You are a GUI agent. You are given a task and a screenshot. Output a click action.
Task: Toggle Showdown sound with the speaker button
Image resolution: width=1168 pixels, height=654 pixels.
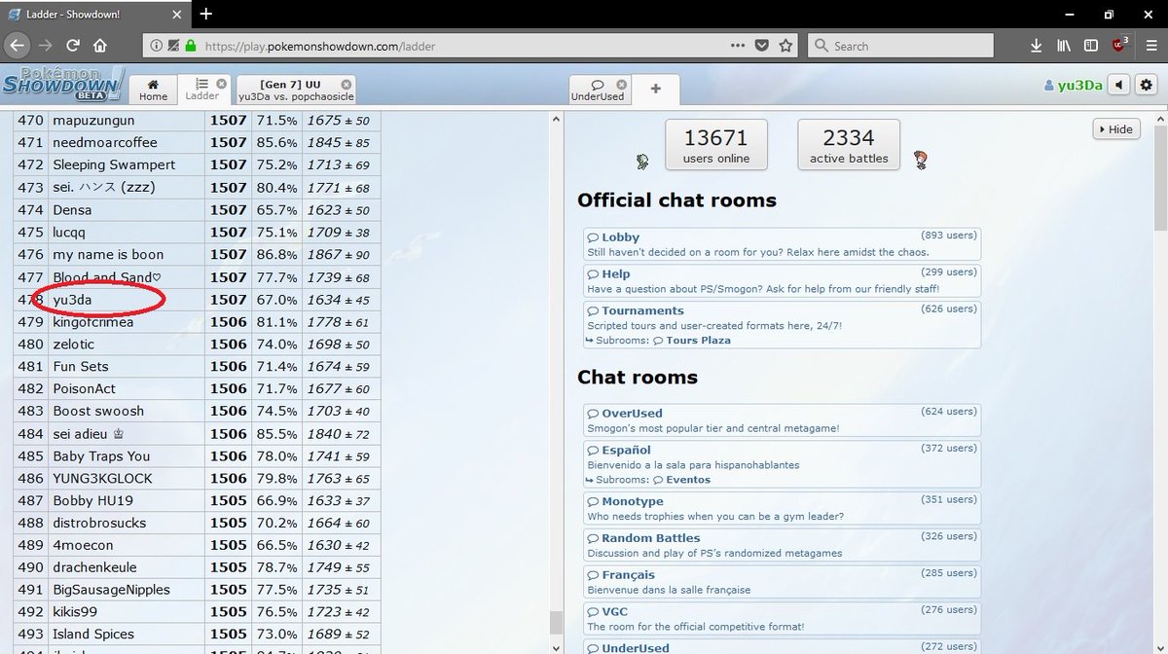coord(1119,85)
